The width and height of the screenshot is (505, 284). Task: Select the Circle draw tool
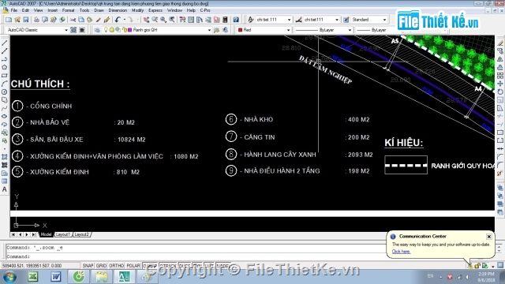point(4,92)
